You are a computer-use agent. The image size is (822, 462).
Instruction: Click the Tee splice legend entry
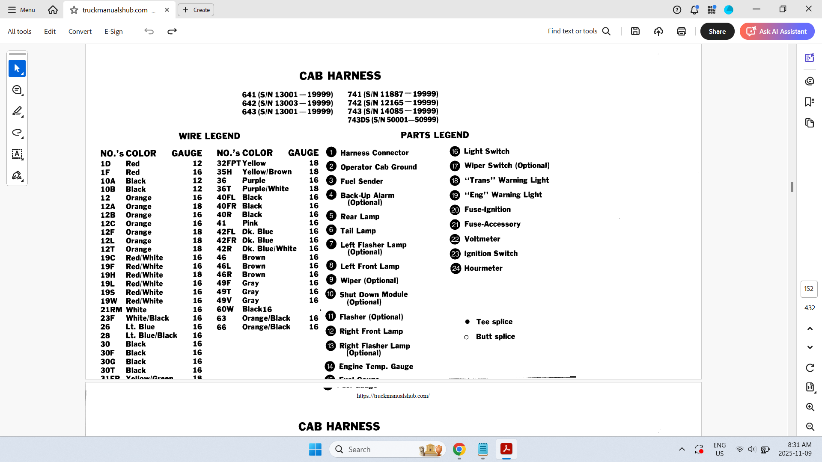point(494,322)
